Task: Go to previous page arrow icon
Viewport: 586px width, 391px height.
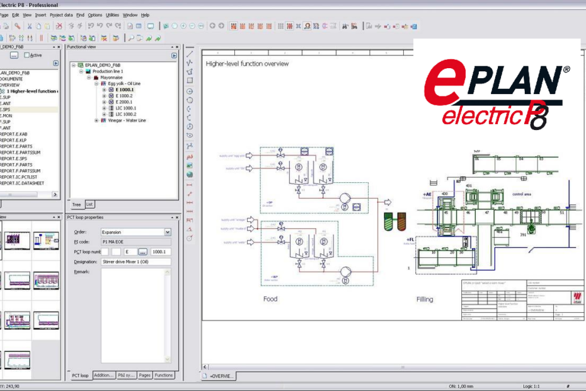Action: [x=212, y=26]
